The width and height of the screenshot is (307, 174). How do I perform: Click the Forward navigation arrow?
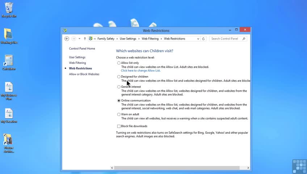(73, 38)
